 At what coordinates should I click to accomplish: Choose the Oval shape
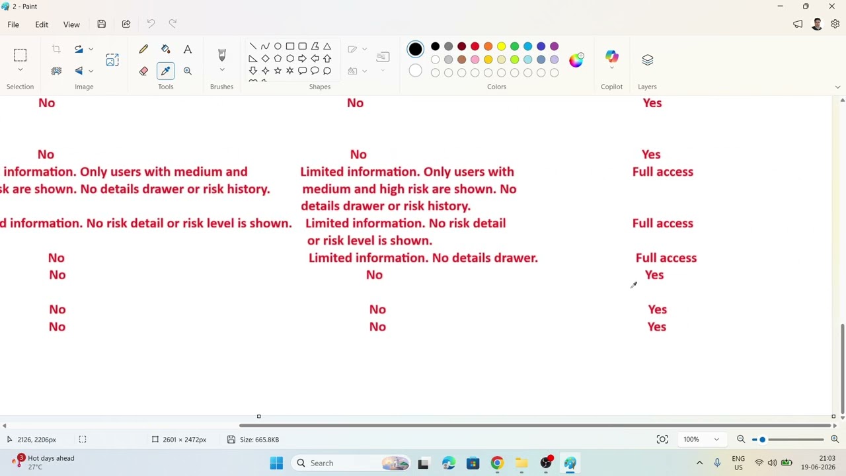tap(278, 46)
